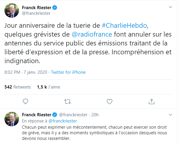
Task: Click the 20h timestamp on the reply
Action: pos(95,115)
